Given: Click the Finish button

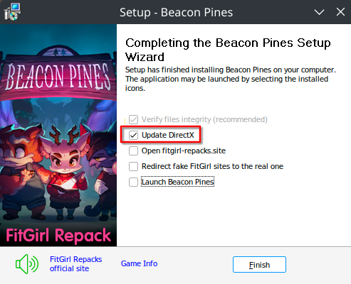Looking at the screenshot, I should 259,265.
